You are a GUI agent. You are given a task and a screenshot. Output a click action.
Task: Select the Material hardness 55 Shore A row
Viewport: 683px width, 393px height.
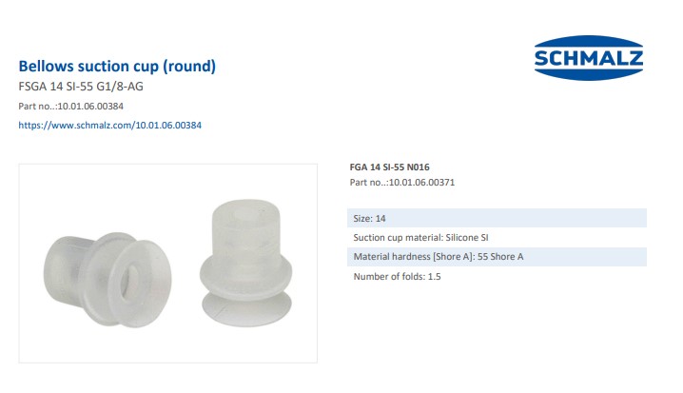click(x=497, y=257)
